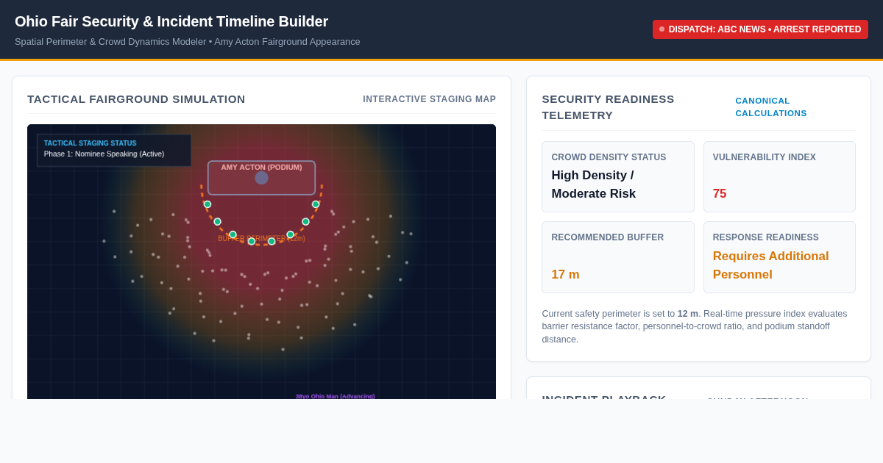Click the red dispatch status dot
This screenshot has height=463, width=883.
tap(662, 29)
